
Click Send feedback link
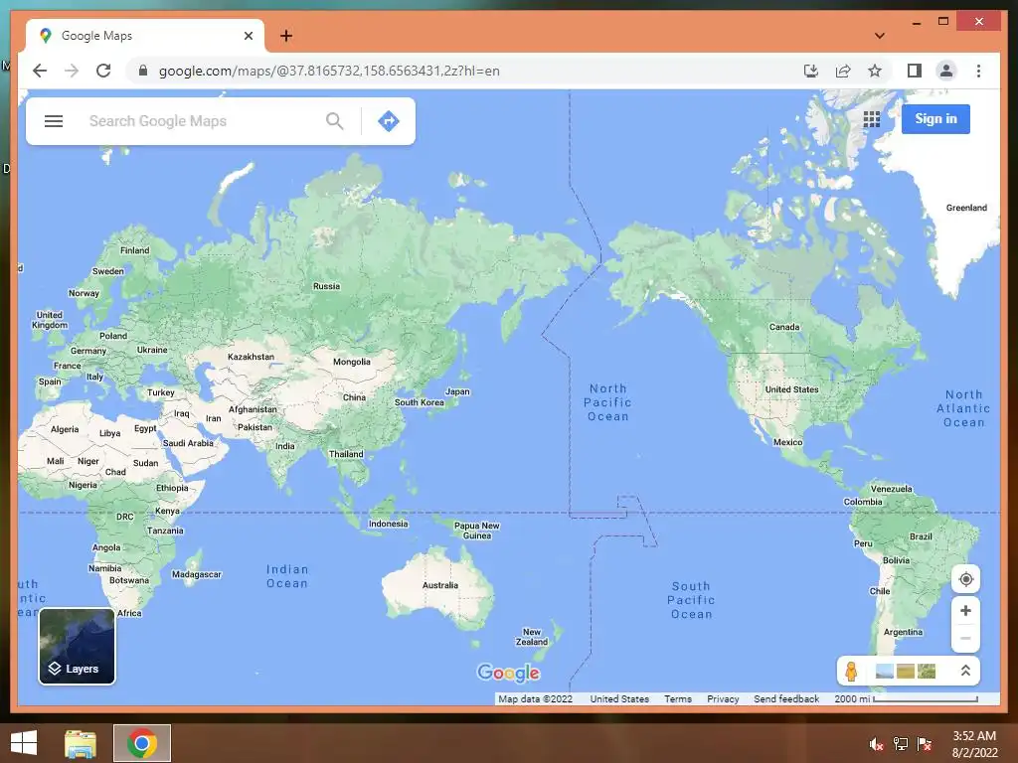pos(786,698)
